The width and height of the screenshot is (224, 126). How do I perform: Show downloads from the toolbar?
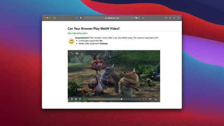[166, 18]
